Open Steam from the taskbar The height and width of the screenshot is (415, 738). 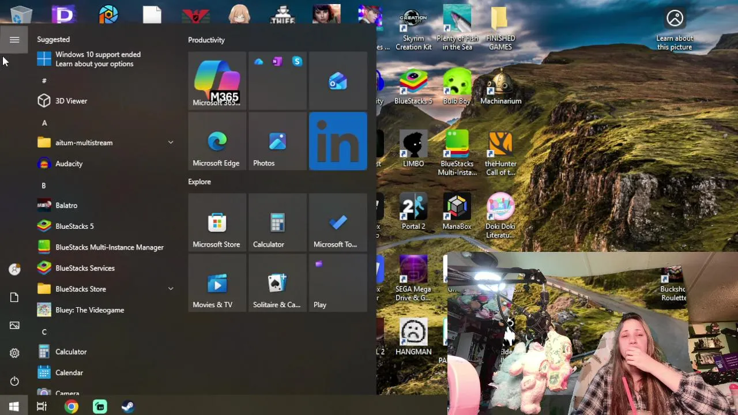(x=128, y=406)
